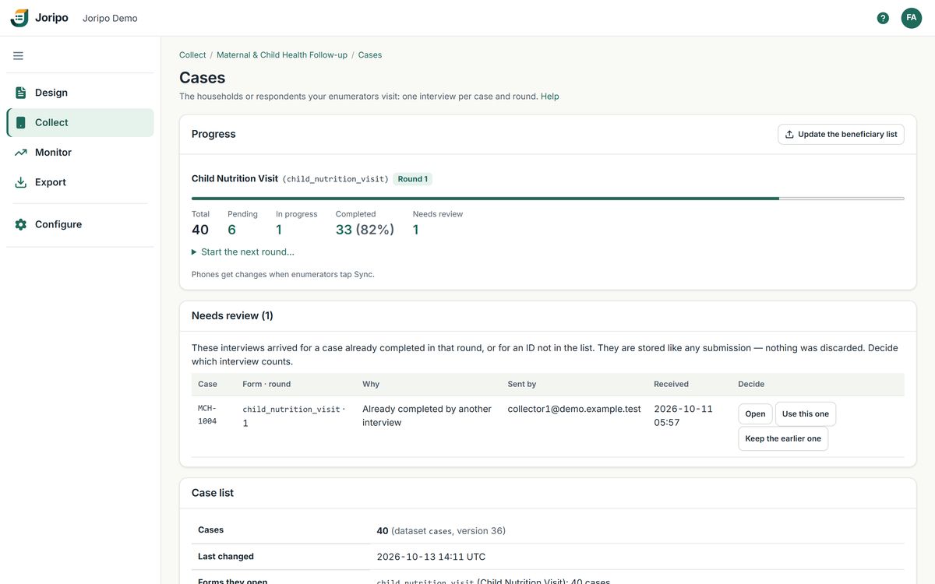Click the Total count 40

click(200, 230)
